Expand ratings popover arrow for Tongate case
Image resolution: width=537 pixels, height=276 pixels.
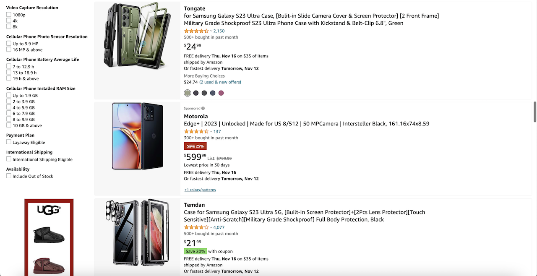click(211, 31)
